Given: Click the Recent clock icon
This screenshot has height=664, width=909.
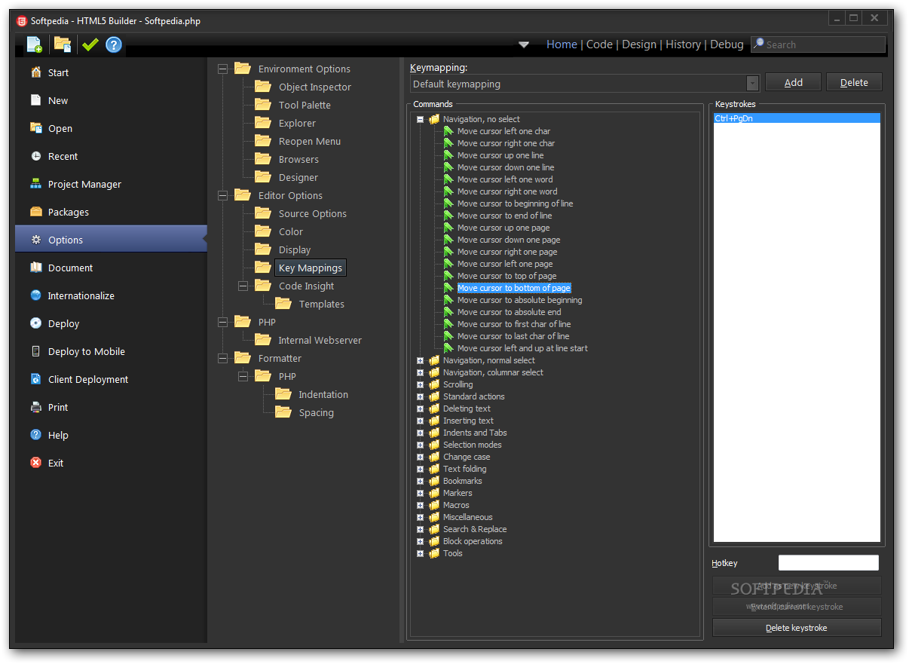Looking at the screenshot, I should 35,156.
